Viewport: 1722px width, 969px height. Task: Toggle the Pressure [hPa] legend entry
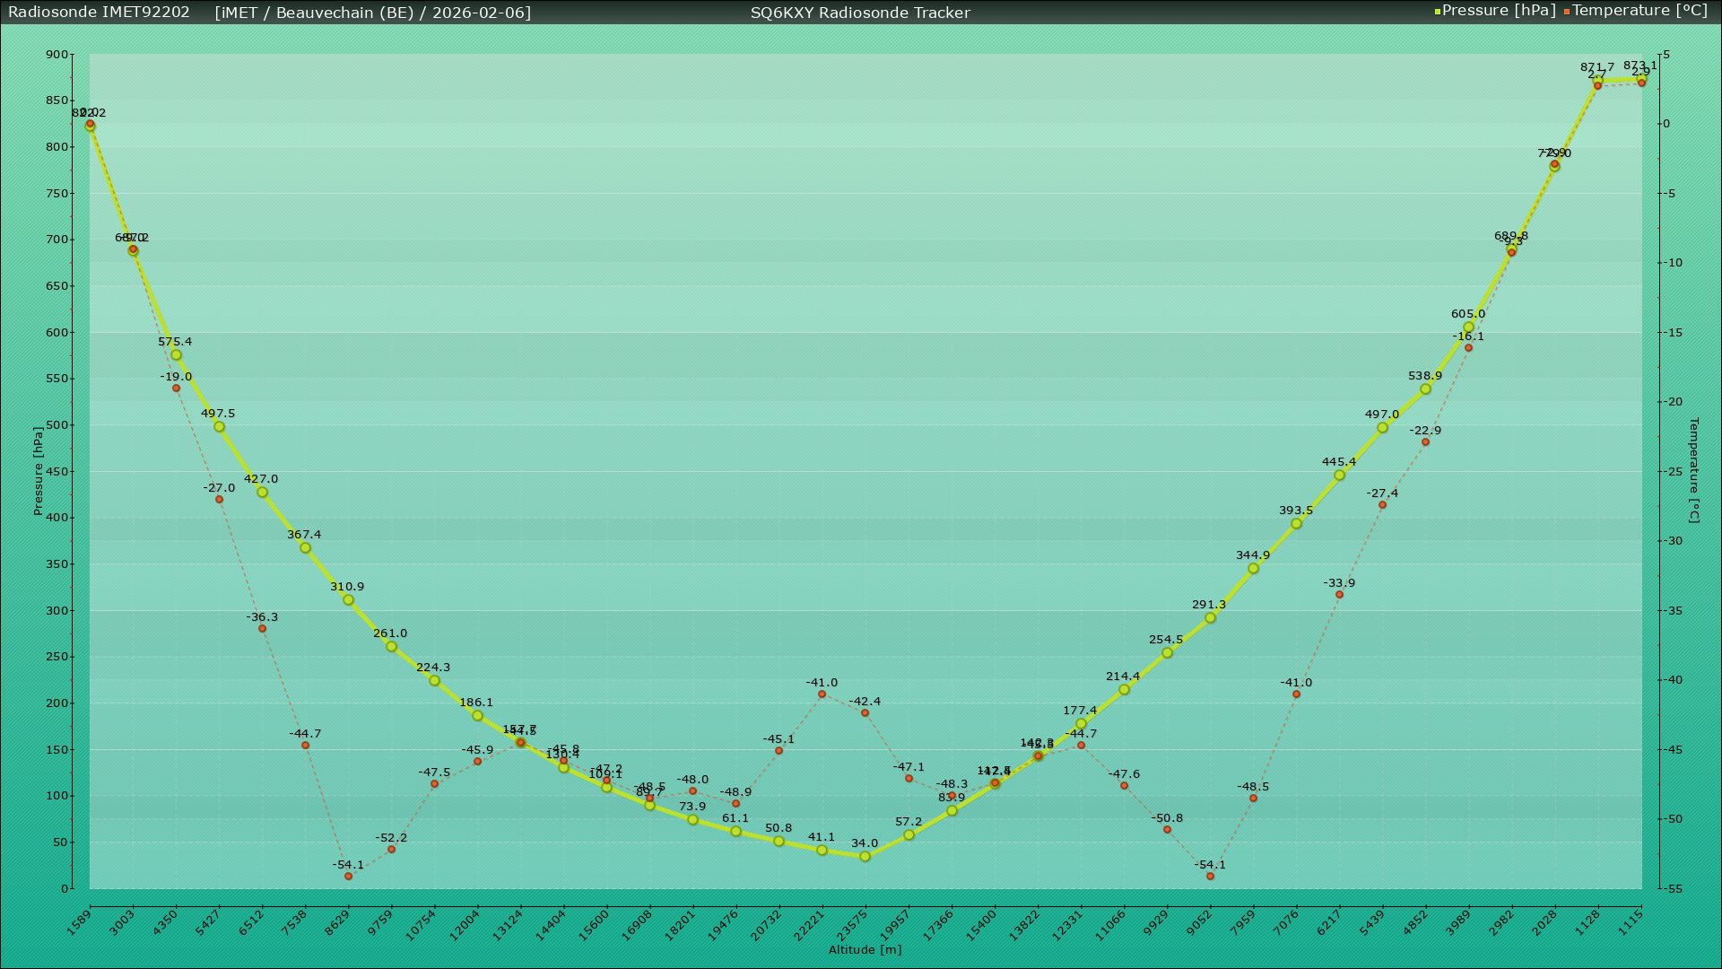[x=1498, y=11]
